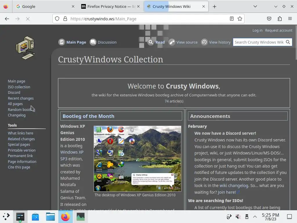Open the Firefox extensions puzzle icon
Viewport: 297px width, 223px height.
[x=280, y=19]
